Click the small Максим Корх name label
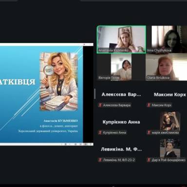This screenshot has height=187, width=187. [x=161, y=105]
